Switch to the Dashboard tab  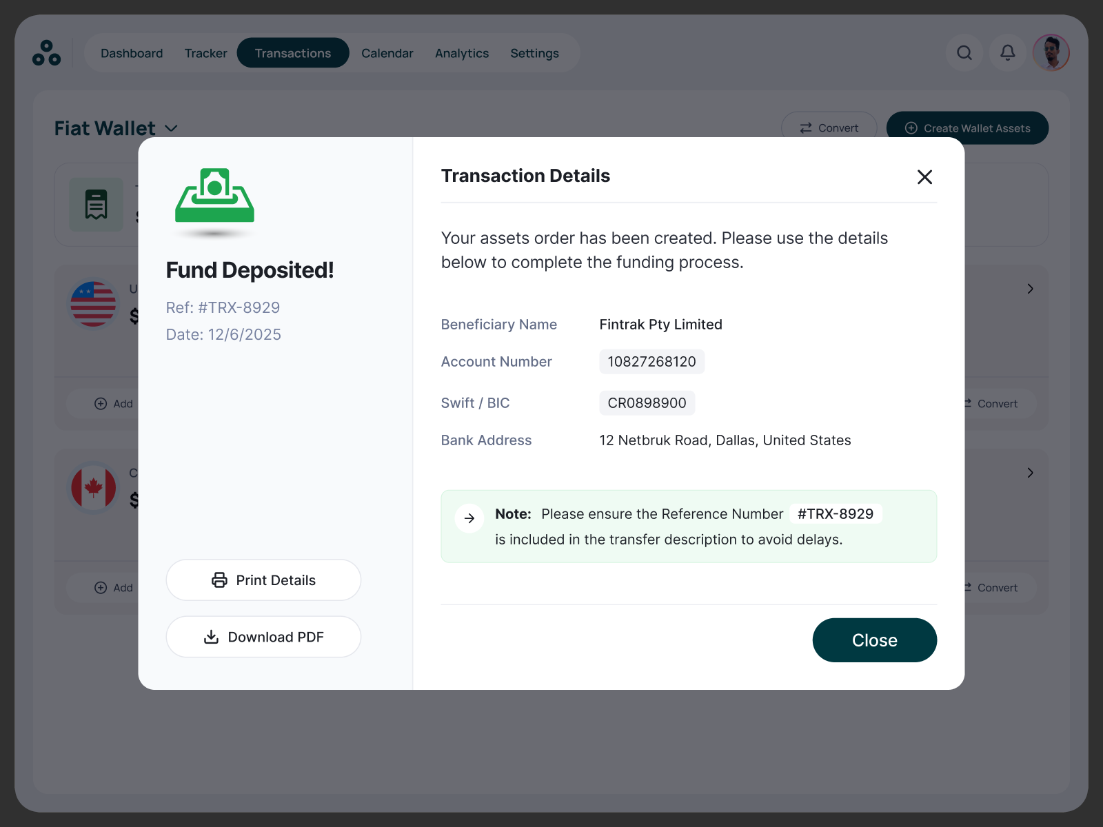pos(131,53)
